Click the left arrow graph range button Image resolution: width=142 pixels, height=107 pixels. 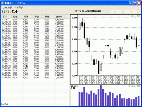[x=115, y=11]
